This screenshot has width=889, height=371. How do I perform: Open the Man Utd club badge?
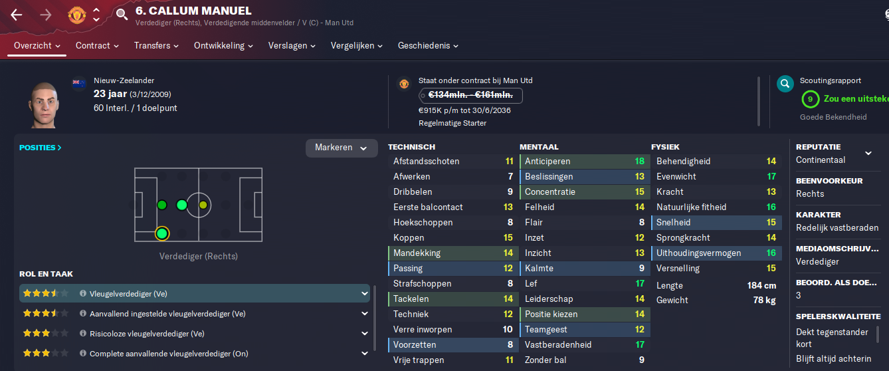[x=77, y=15]
